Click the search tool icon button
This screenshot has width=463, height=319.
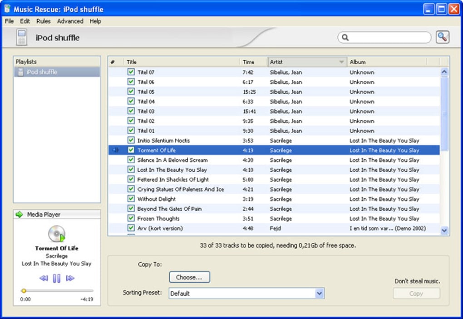(442, 37)
